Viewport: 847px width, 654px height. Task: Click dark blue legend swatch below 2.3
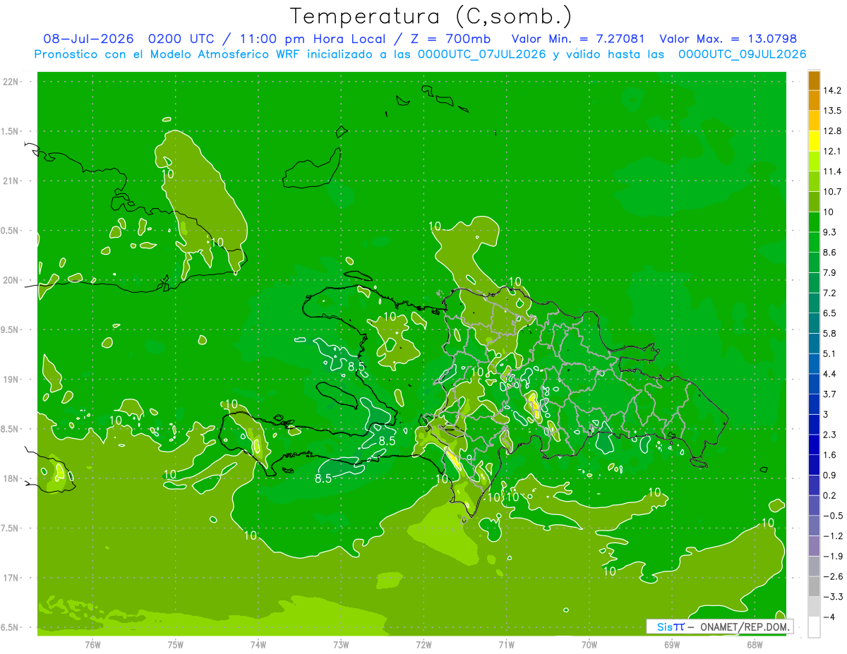(814, 444)
